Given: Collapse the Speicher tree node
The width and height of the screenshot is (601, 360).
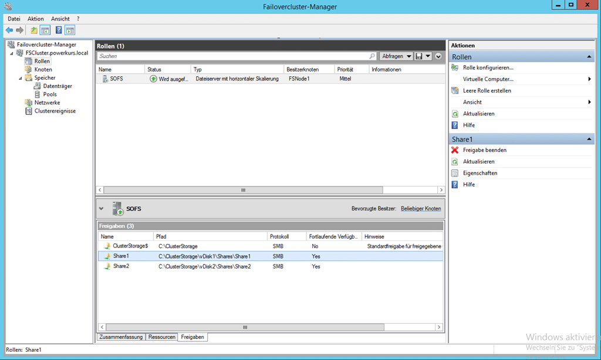Looking at the screenshot, I should pos(21,78).
